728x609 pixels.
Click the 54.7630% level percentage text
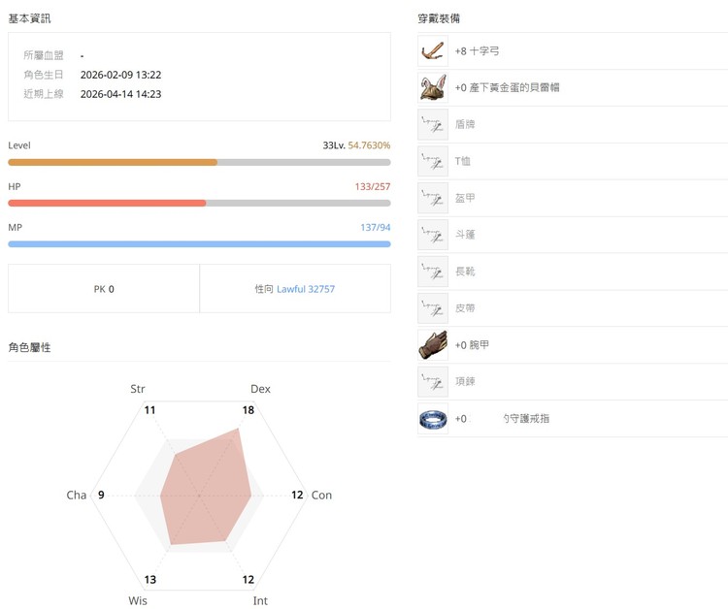pos(369,145)
